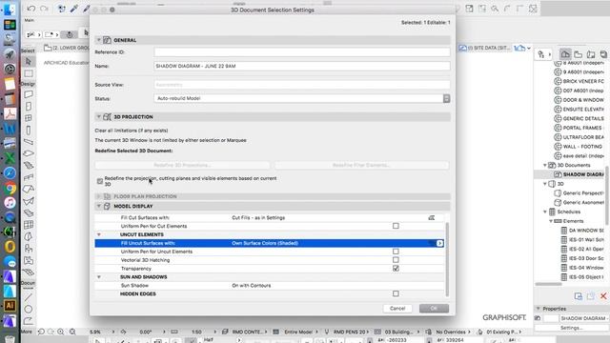This screenshot has height=343, width=610.
Task: Open Fill Uncut Surfaces options arrow
Action: tap(439, 243)
